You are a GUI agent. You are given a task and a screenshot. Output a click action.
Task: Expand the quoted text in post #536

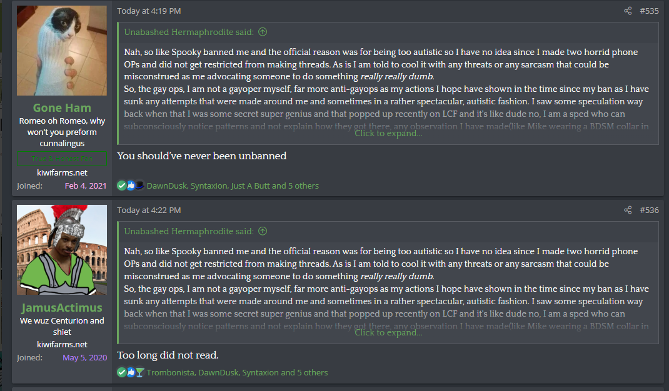(388, 332)
